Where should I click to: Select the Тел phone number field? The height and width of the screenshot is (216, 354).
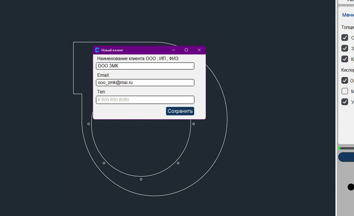click(145, 100)
